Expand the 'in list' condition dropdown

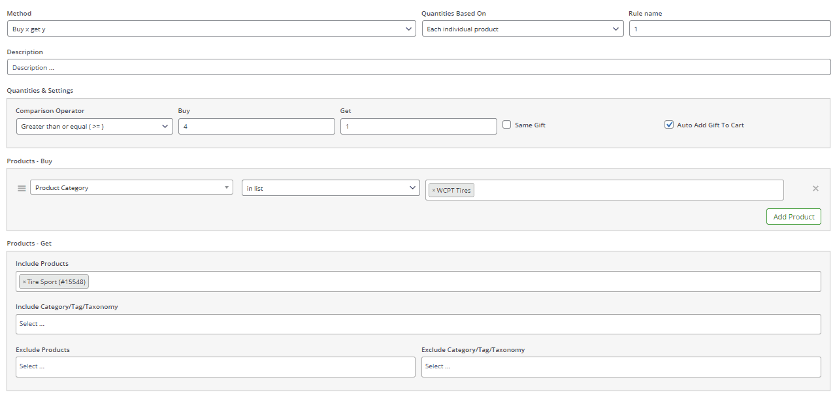(330, 188)
